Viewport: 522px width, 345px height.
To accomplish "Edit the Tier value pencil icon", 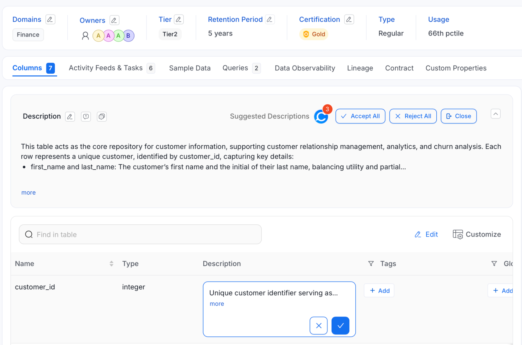I will pyautogui.click(x=179, y=19).
